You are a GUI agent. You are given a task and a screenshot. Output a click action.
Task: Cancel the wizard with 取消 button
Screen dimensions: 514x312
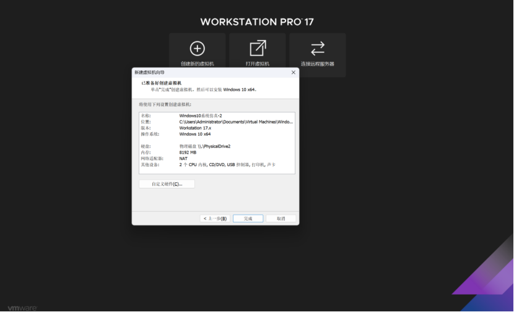[x=281, y=219]
